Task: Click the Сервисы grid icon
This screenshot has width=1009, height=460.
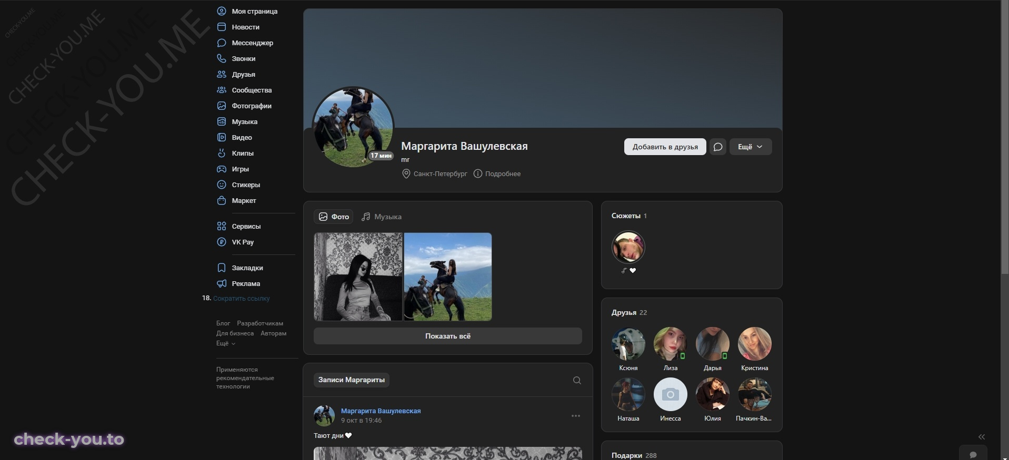Action: tap(222, 226)
